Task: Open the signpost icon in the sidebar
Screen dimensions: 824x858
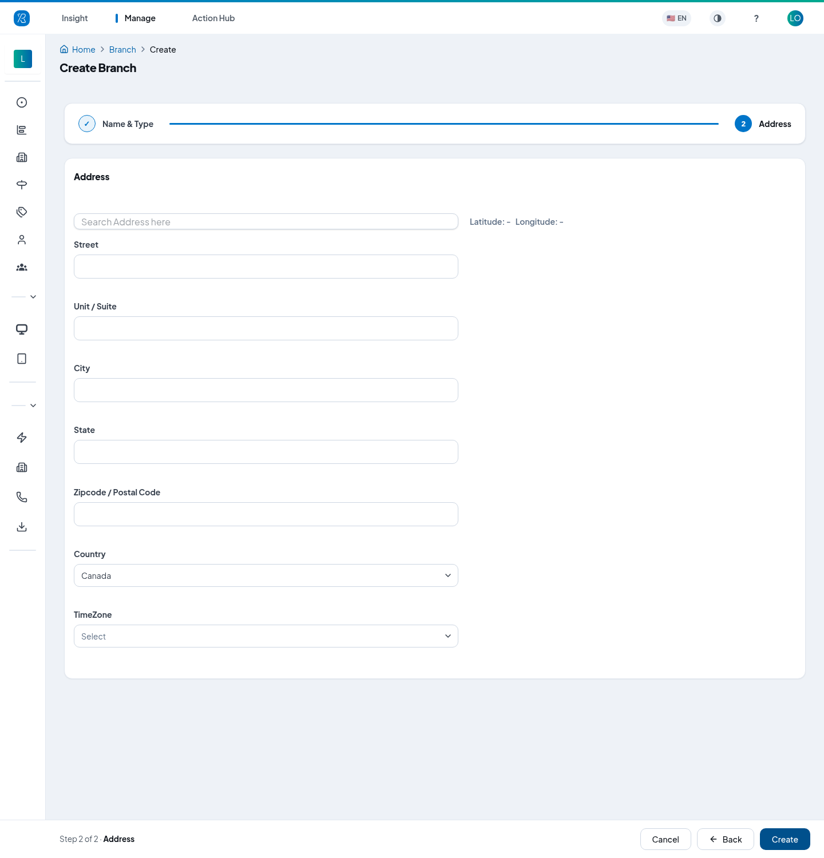Action: (22, 185)
